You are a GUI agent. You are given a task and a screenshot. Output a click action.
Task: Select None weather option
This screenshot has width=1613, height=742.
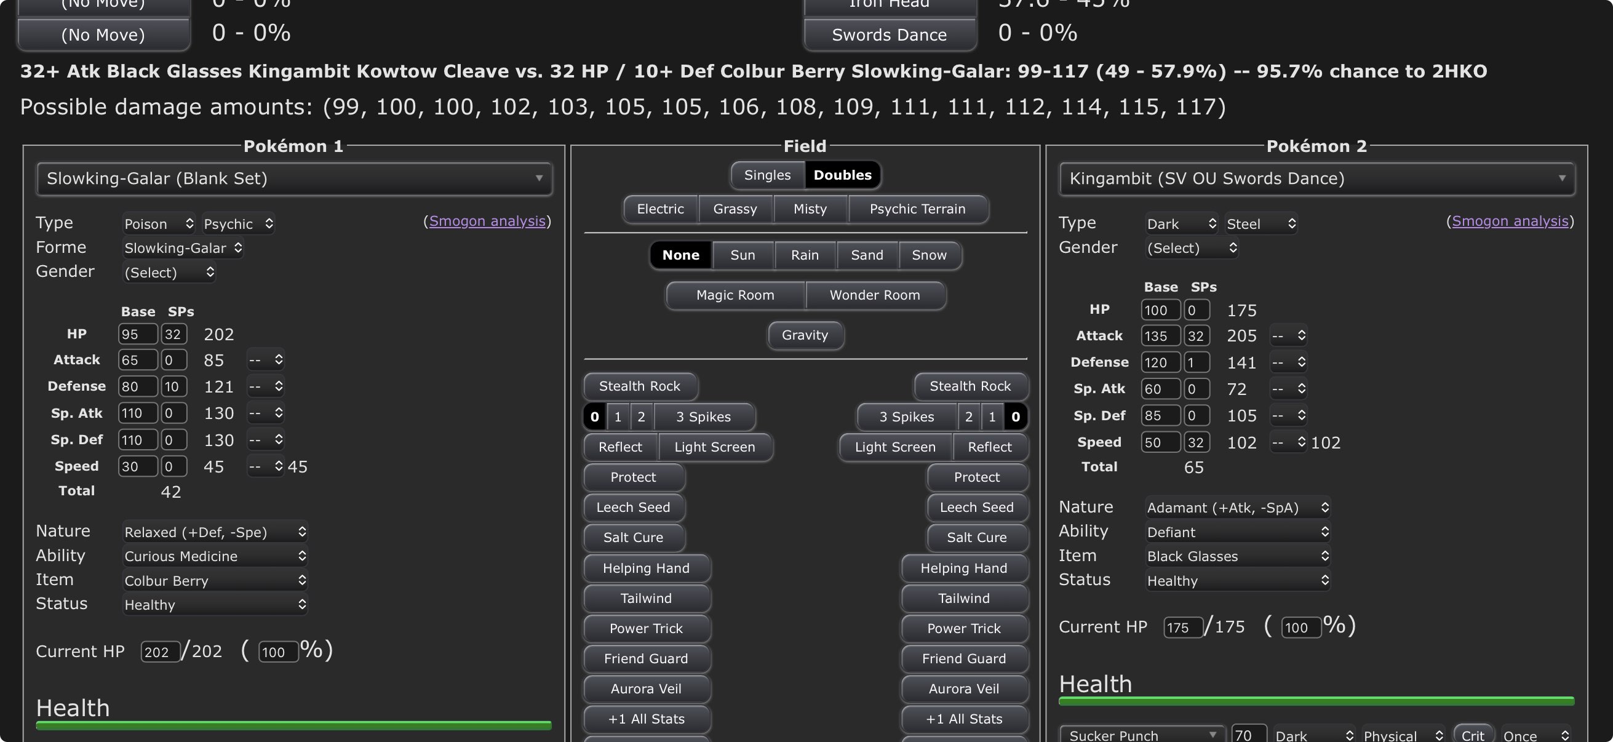[680, 255]
